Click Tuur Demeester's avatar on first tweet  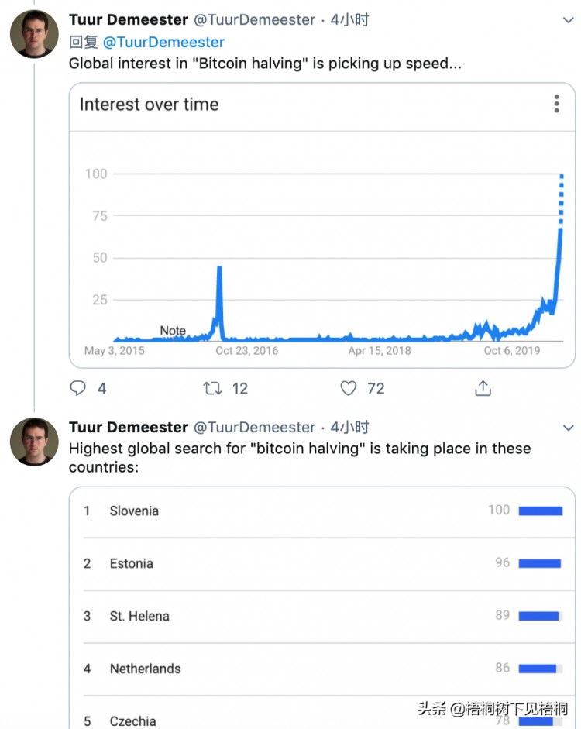[x=34, y=34]
